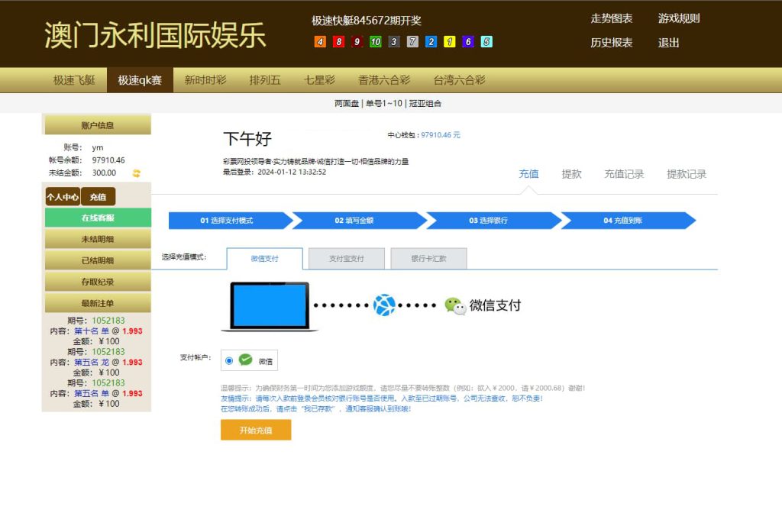Open 历史报表 from the top bar

tap(610, 44)
